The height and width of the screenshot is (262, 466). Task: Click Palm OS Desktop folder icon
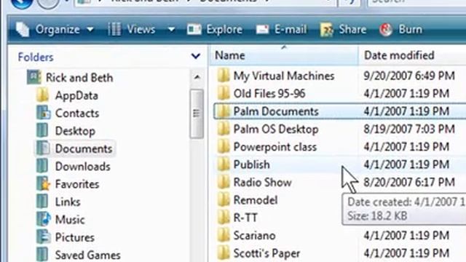click(x=224, y=129)
